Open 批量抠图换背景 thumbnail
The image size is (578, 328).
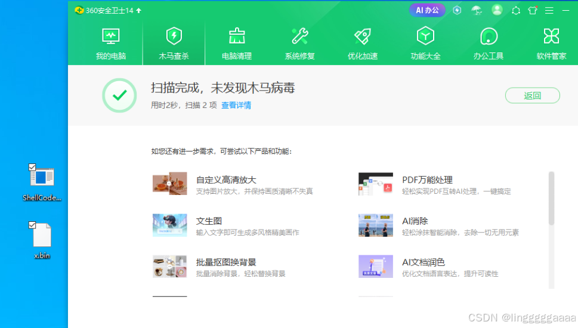coord(169,266)
